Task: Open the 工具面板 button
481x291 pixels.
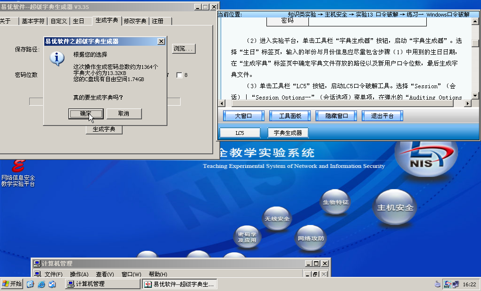Action: click(290, 116)
